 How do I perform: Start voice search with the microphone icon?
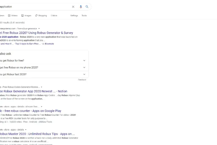tap(81, 7)
